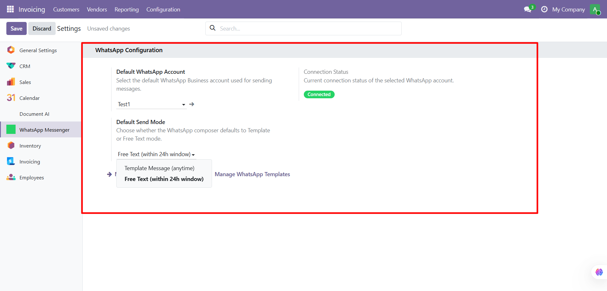This screenshot has width=607, height=291.
Task: Switch to General Settings section
Action: pyautogui.click(x=38, y=50)
